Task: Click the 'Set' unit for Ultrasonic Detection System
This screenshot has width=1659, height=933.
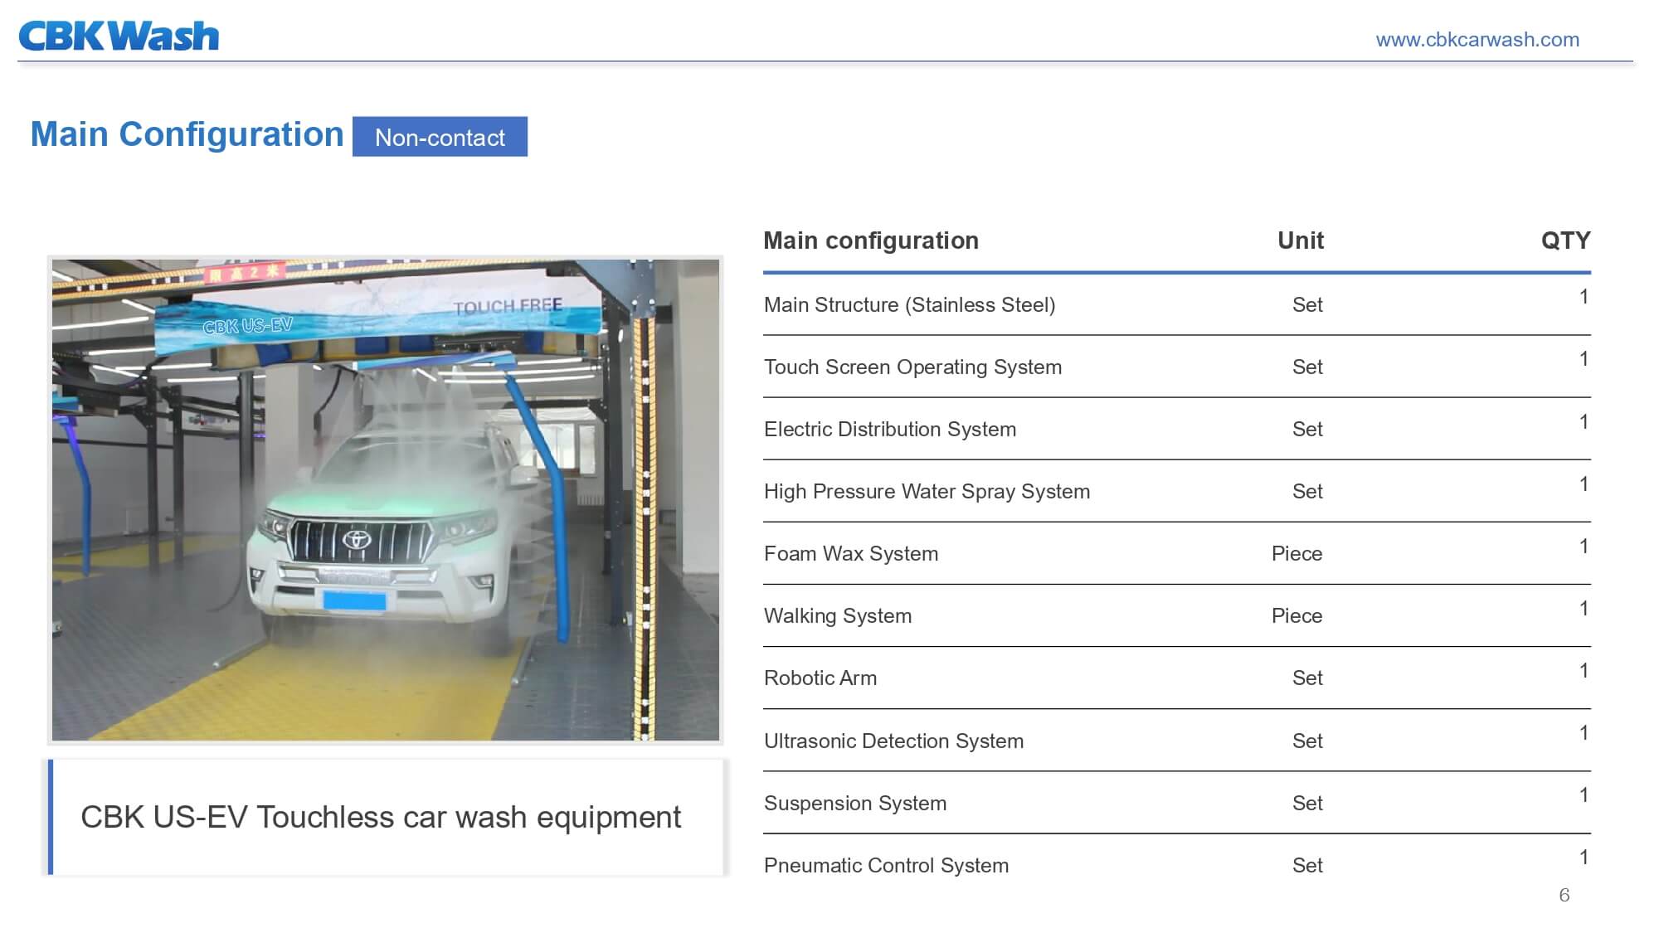Action: point(1307,741)
